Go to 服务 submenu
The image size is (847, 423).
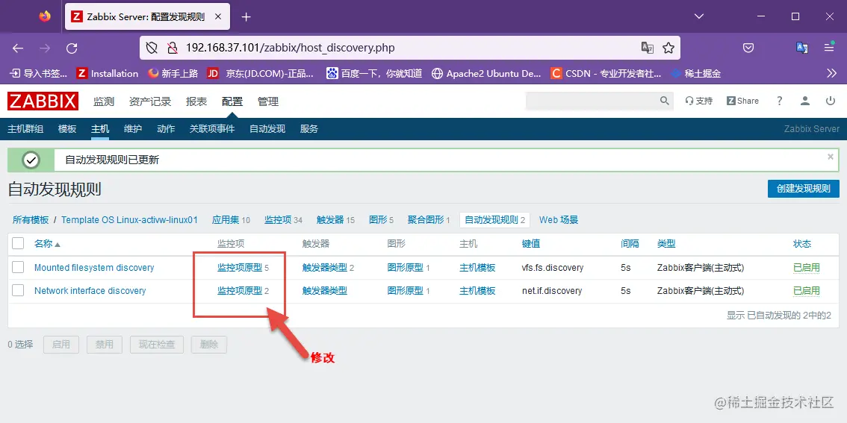(309, 129)
